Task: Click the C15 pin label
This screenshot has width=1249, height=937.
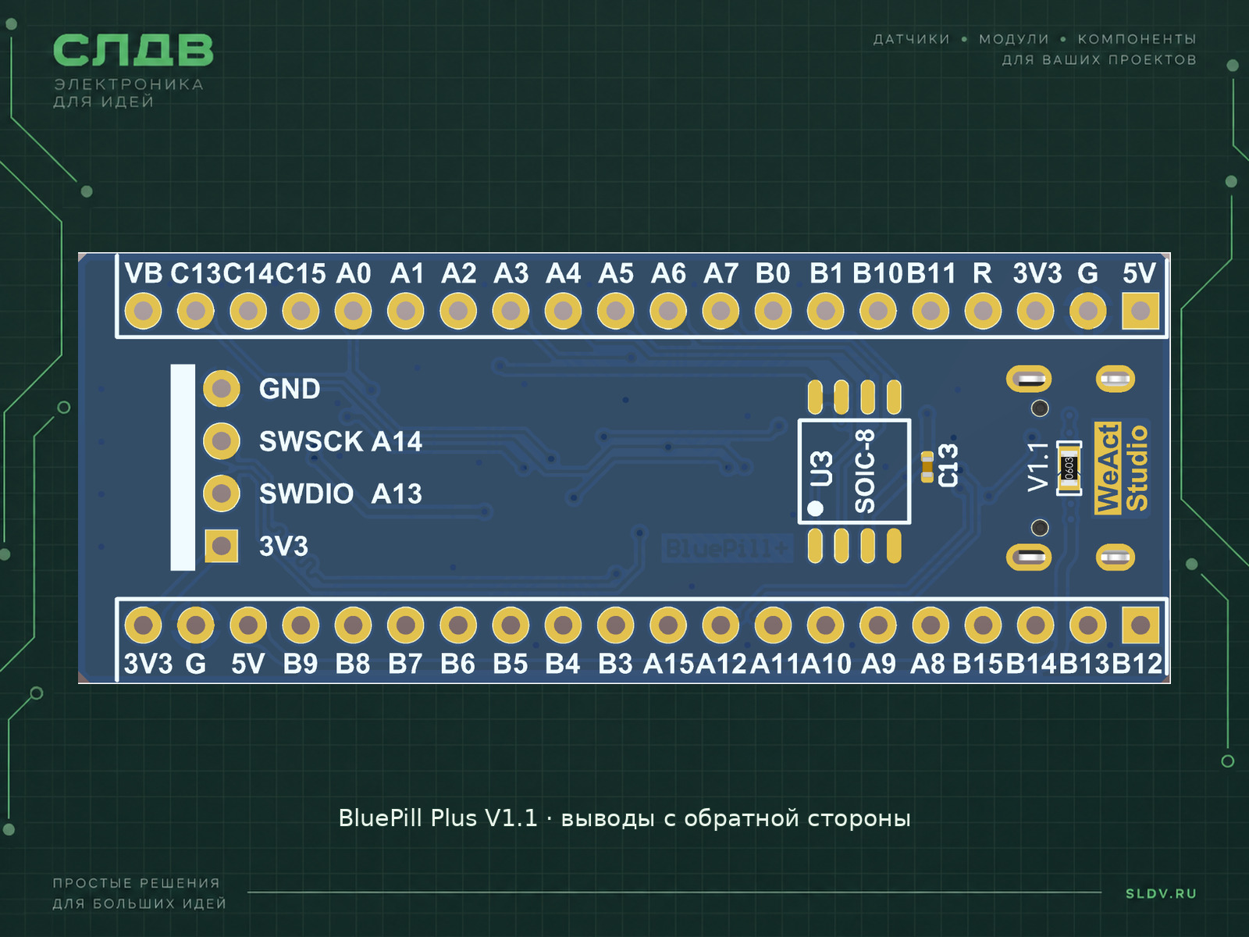Action: [301, 273]
